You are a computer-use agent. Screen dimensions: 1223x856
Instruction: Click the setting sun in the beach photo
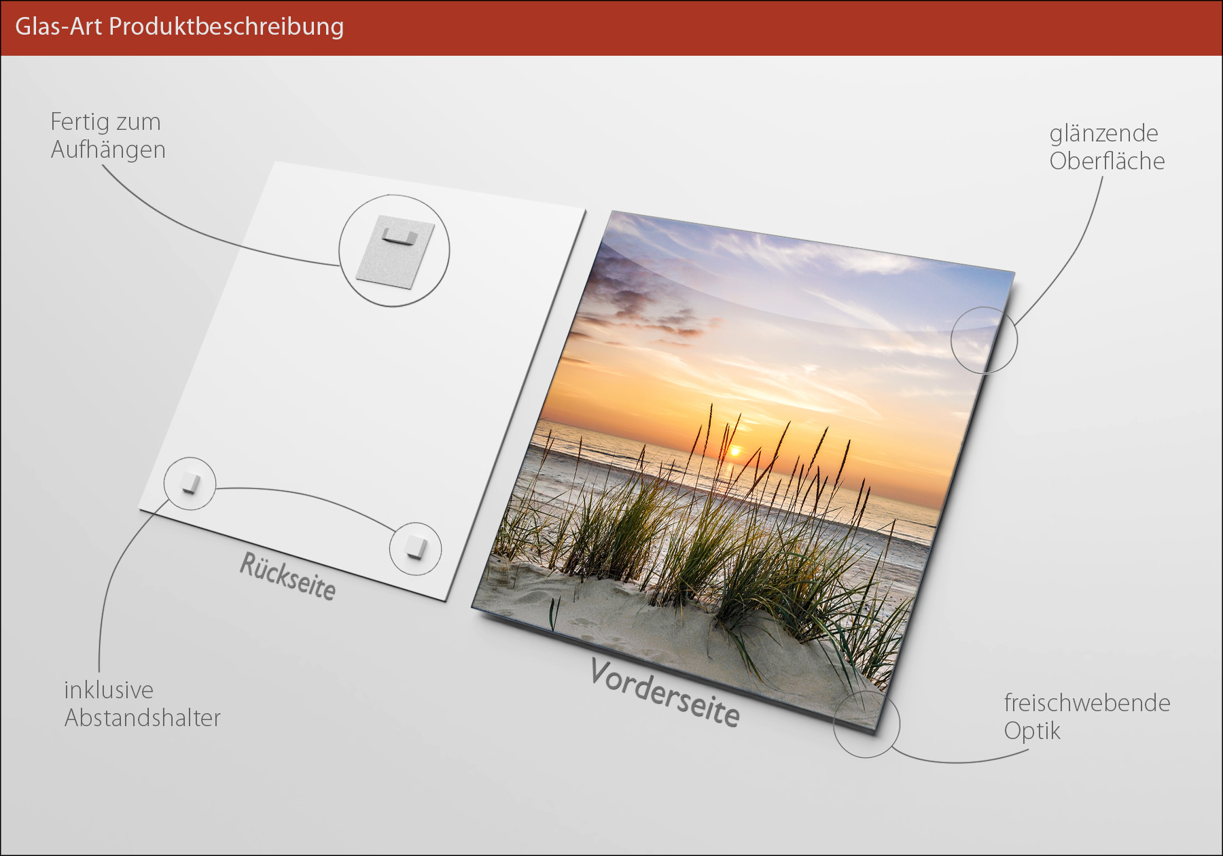point(734,450)
